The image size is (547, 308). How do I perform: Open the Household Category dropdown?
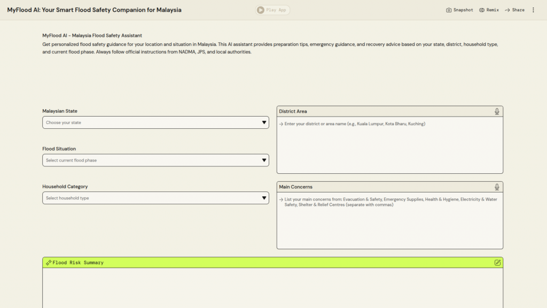coord(155,198)
